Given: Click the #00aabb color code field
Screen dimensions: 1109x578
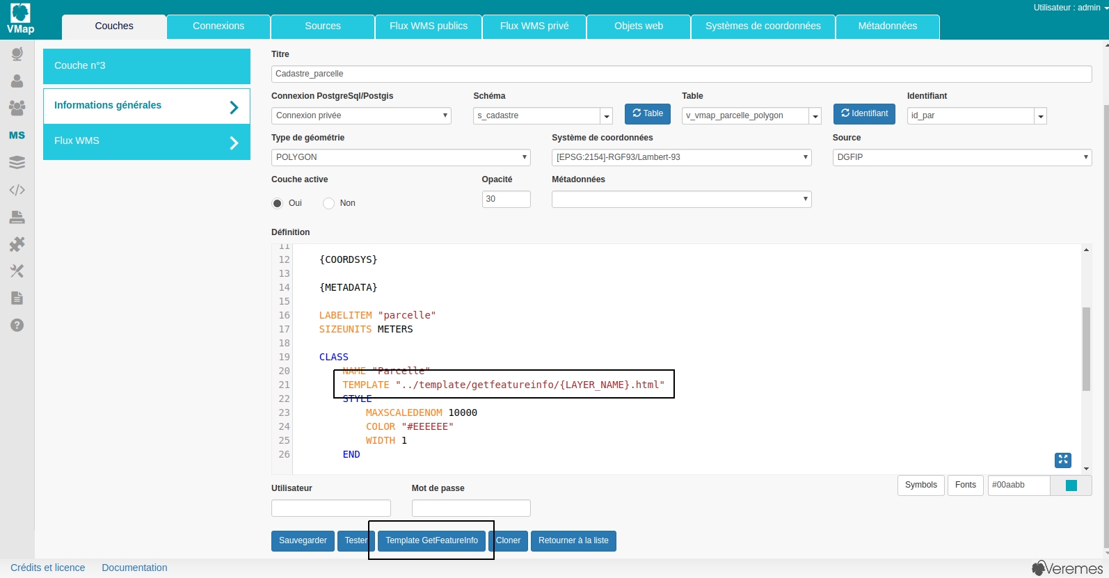Looking at the screenshot, I should [x=1019, y=485].
